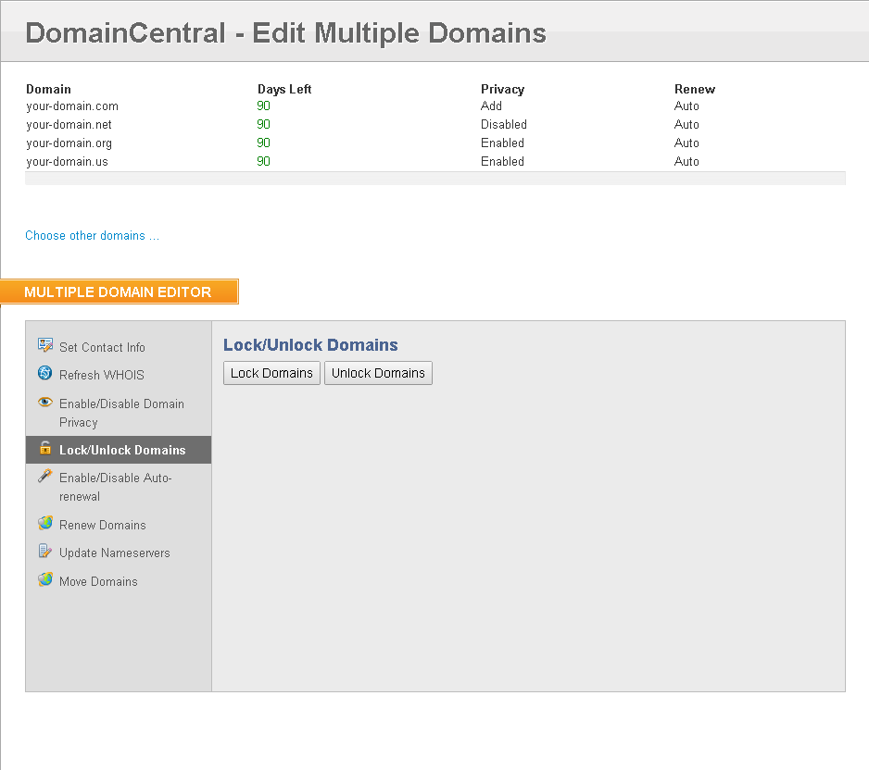Click the Days Left column header

(284, 89)
